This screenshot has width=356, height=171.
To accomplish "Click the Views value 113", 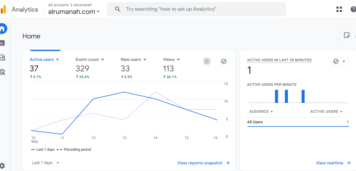I will coord(169,68).
